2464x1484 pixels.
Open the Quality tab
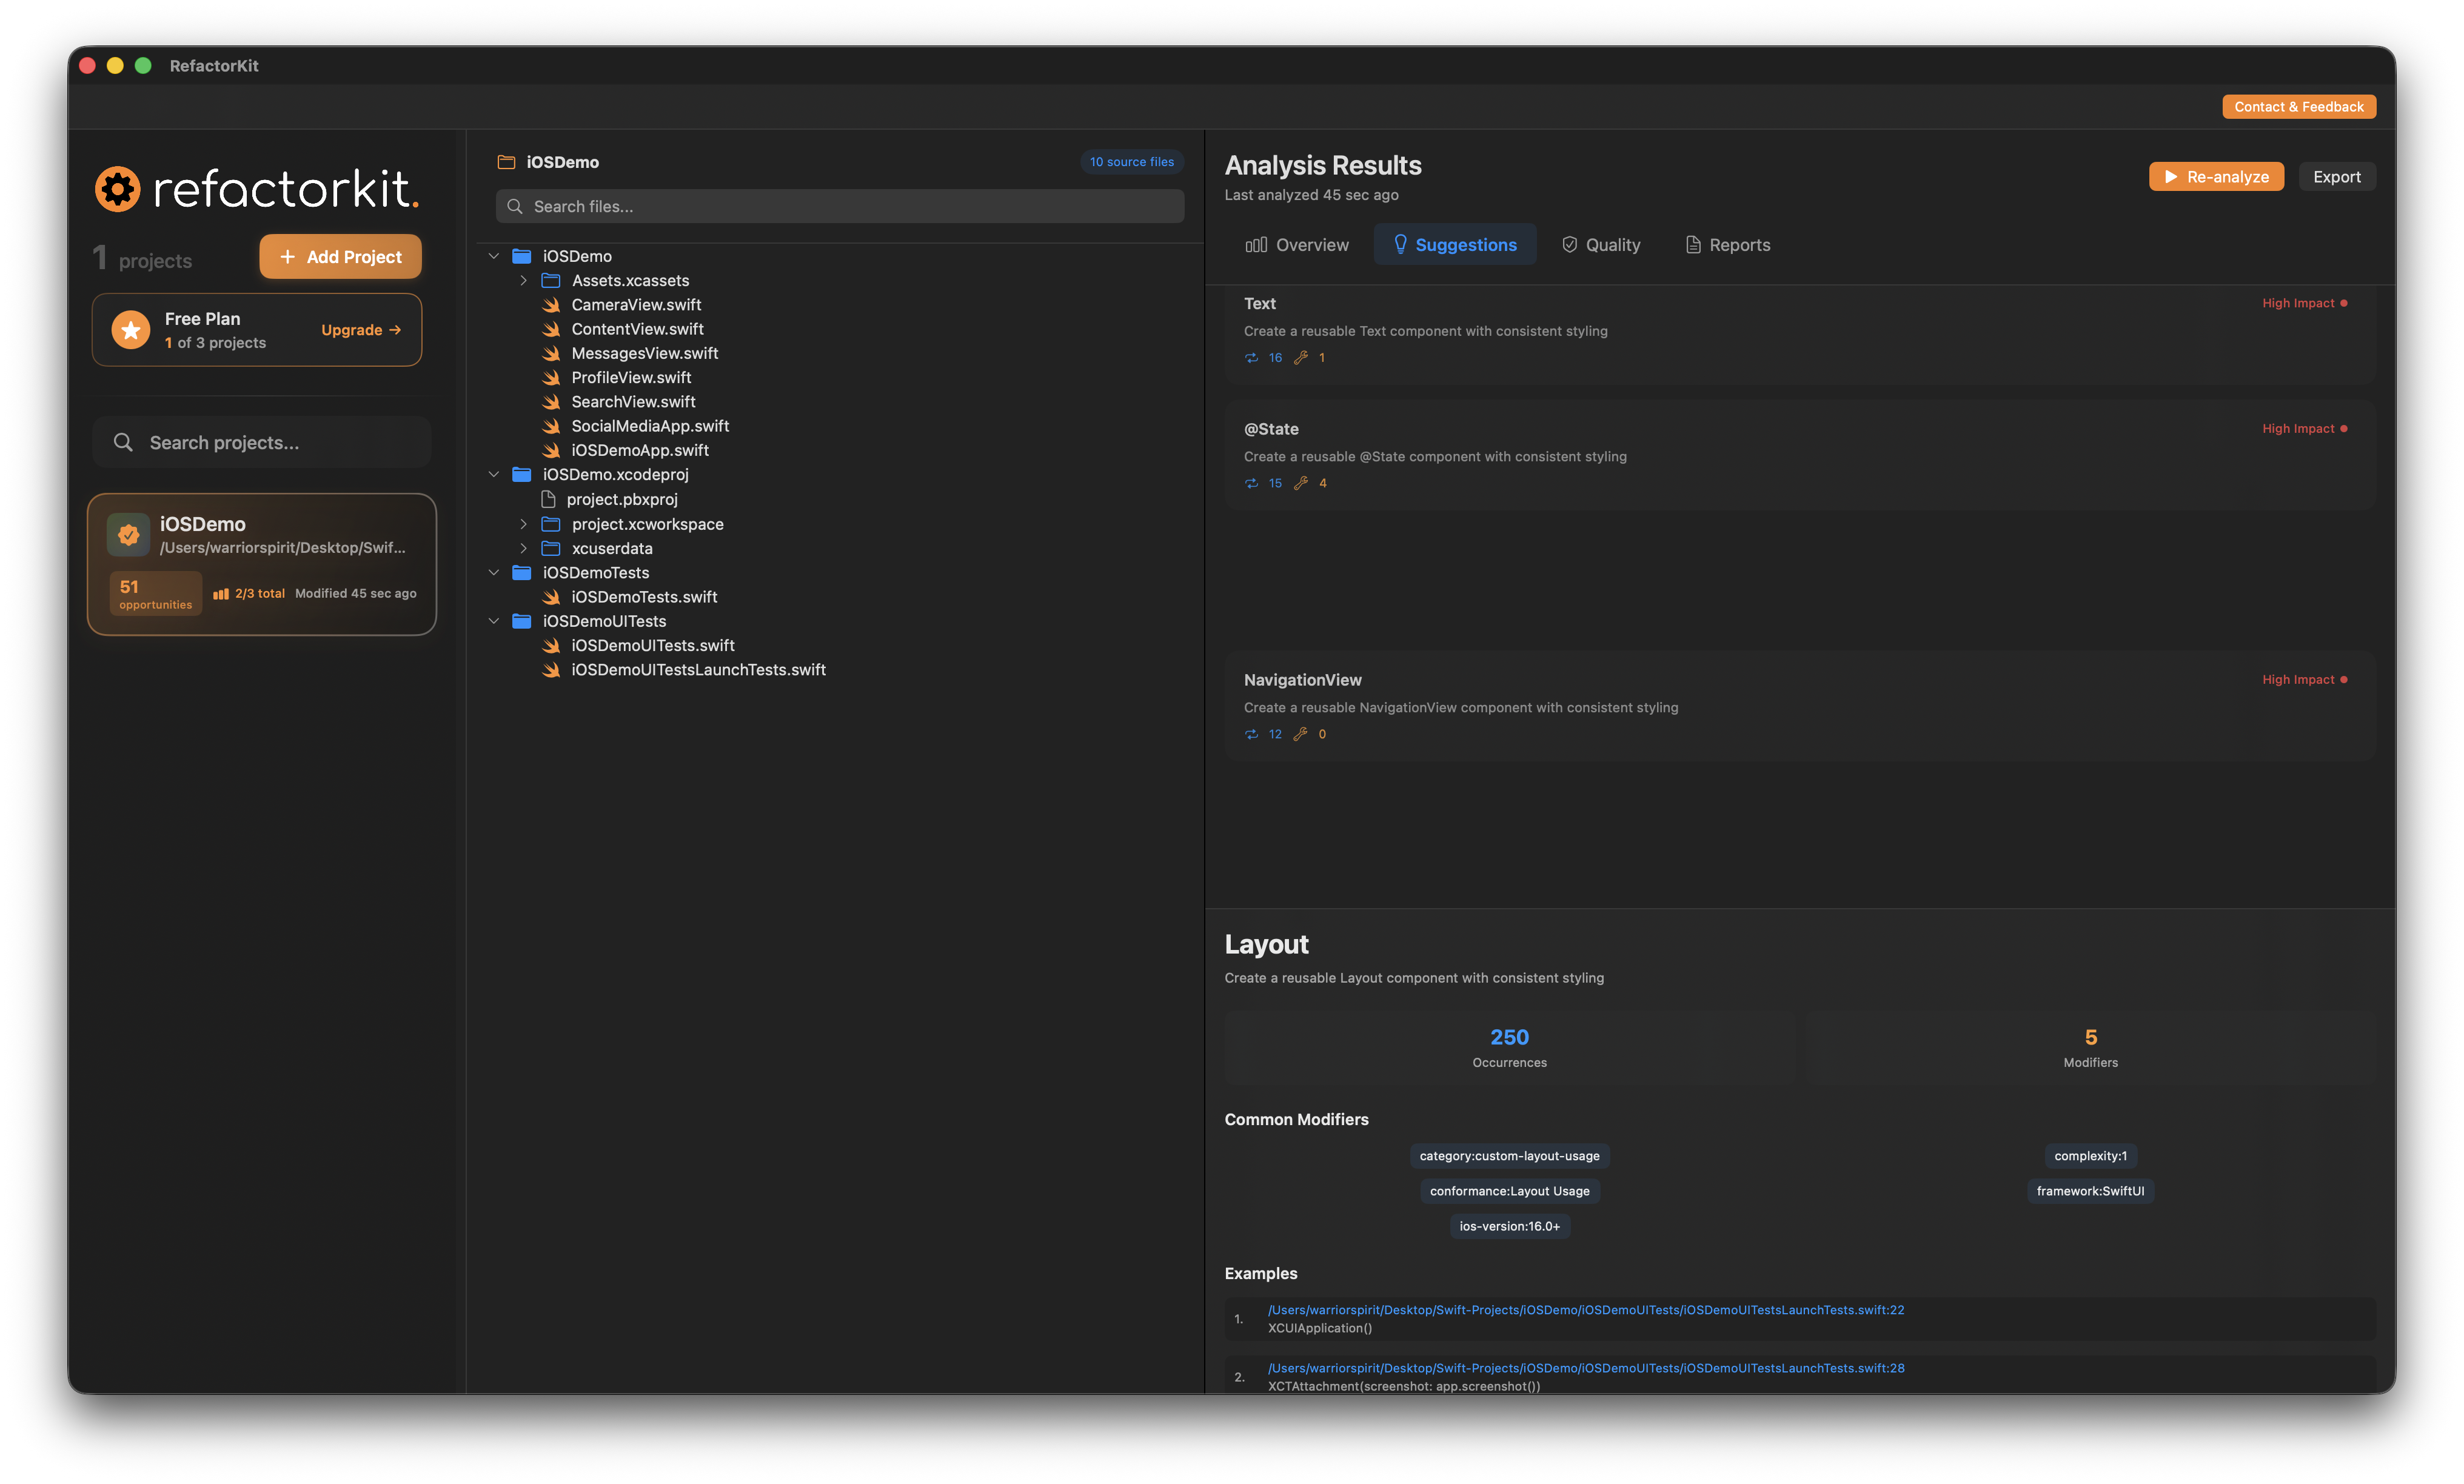1601,245
